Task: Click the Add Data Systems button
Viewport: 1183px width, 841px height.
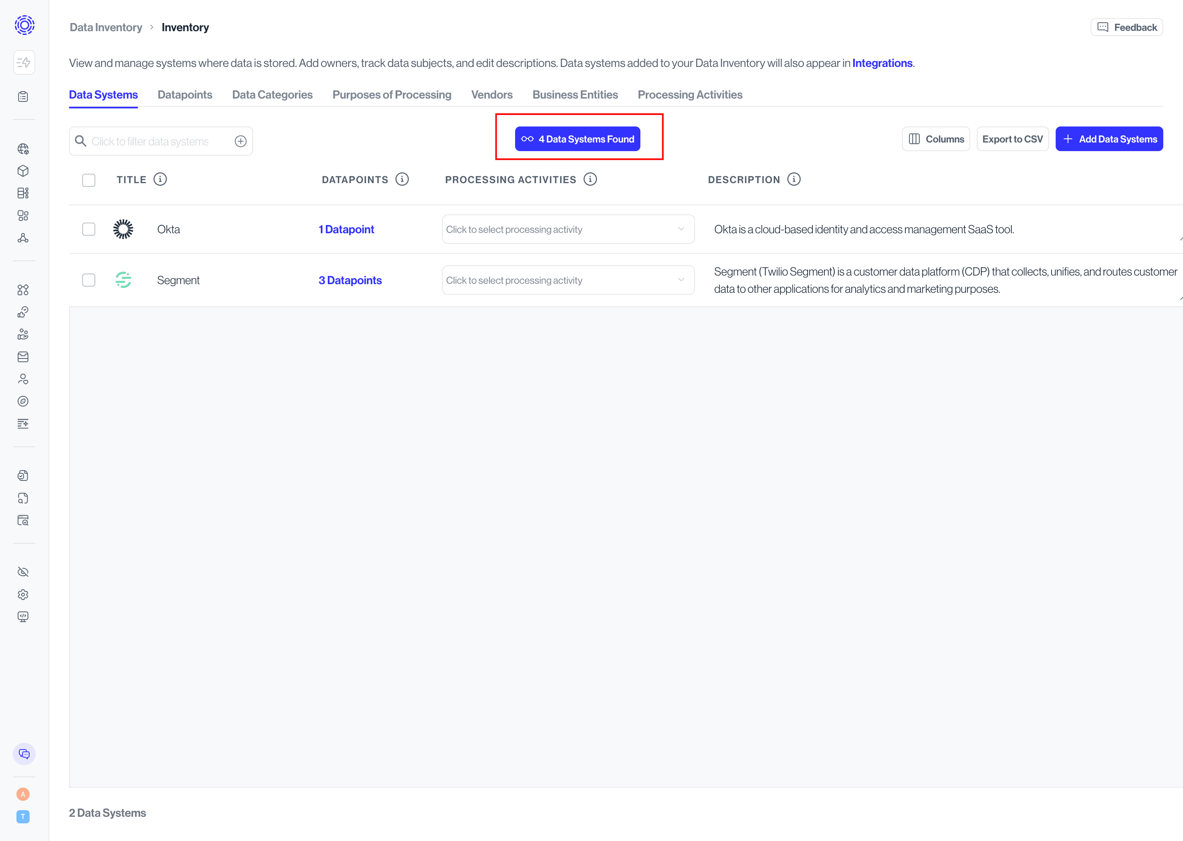Action: tap(1109, 139)
